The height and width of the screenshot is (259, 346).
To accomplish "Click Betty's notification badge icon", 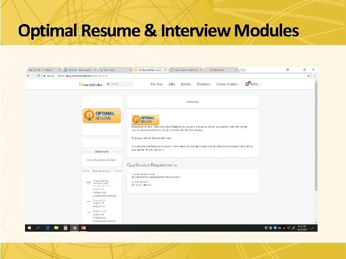I will [247, 83].
